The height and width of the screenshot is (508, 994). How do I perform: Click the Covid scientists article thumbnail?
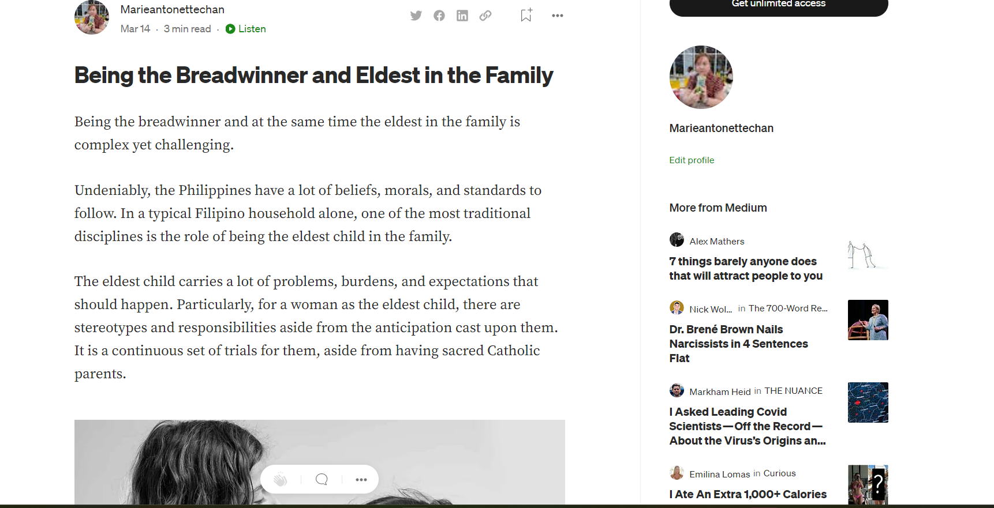[x=868, y=402]
